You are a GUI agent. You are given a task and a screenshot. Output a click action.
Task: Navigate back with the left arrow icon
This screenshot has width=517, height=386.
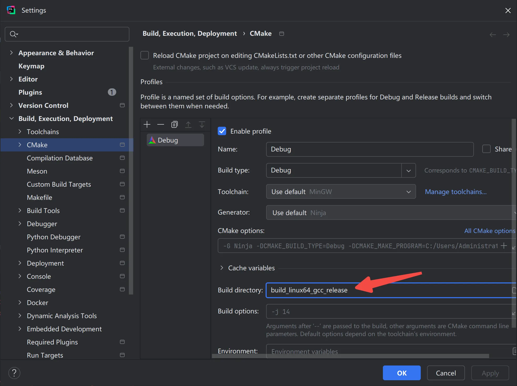(493, 35)
